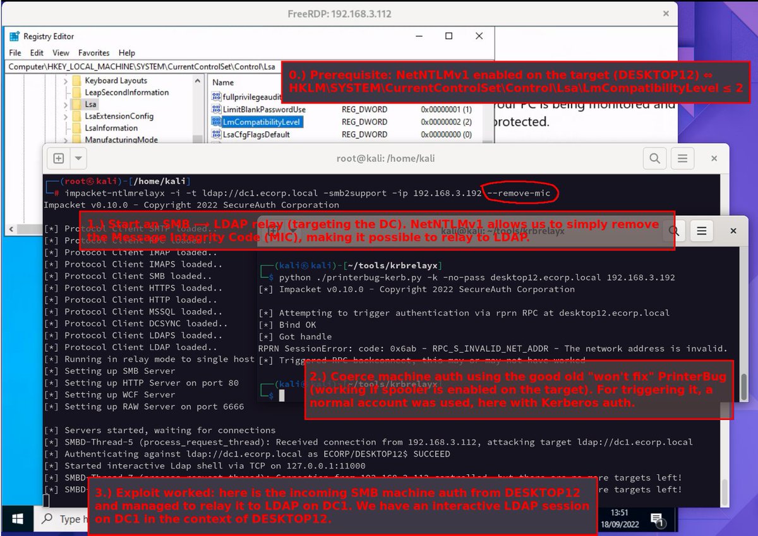Open new tab in root@kali terminal
The width and height of the screenshot is (758, 536).
pos(59,158)
